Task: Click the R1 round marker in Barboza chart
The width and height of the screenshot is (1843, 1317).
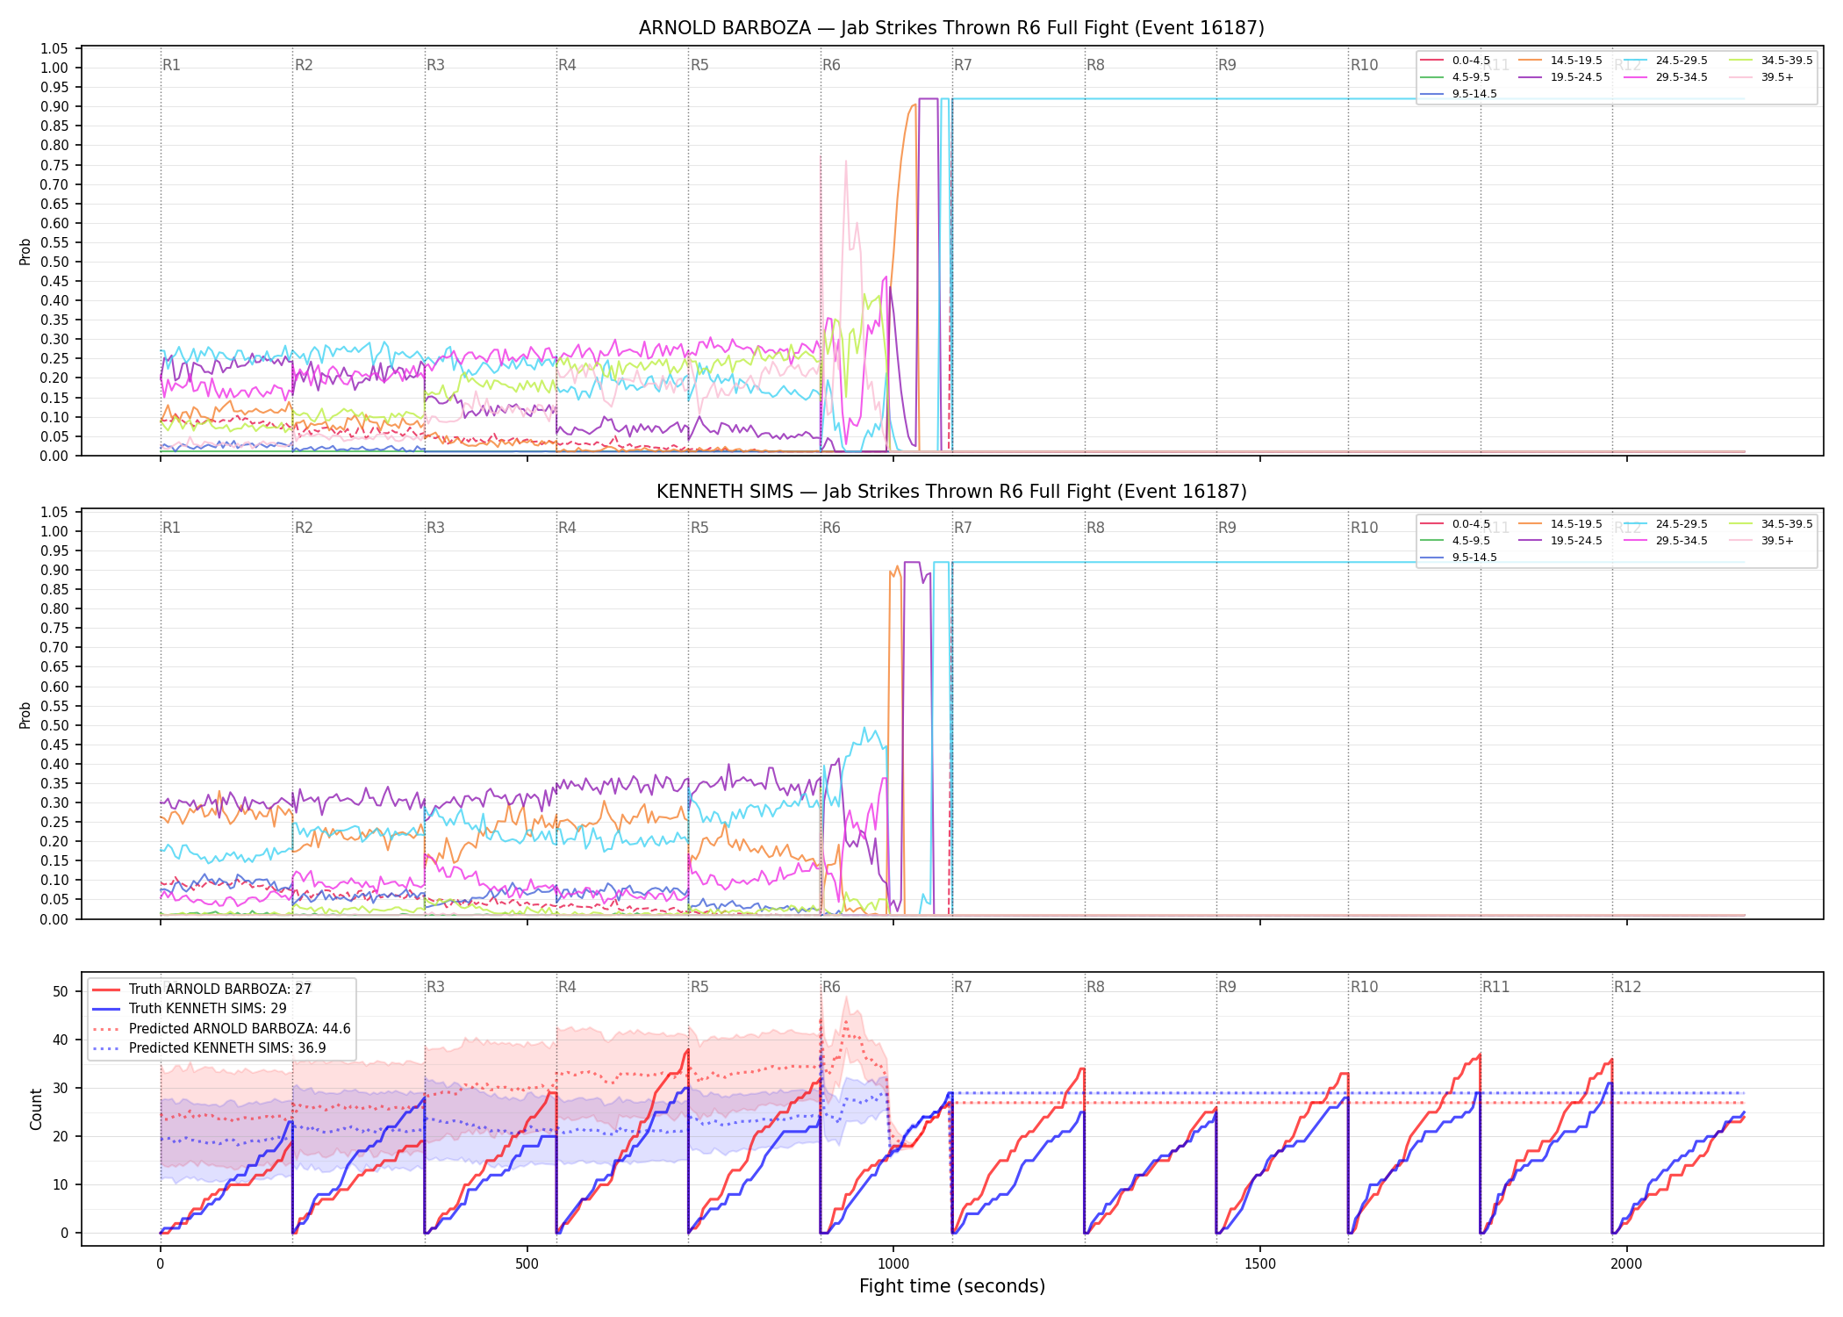Action: [171, 65]
